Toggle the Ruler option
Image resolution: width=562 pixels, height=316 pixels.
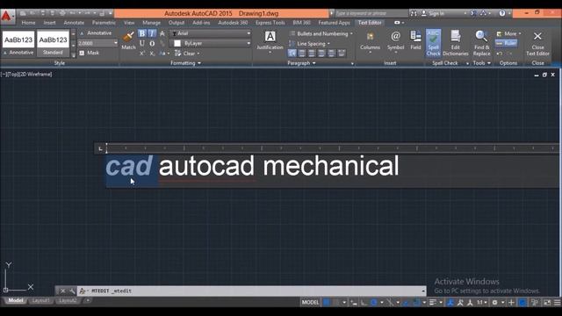(506, 43)
